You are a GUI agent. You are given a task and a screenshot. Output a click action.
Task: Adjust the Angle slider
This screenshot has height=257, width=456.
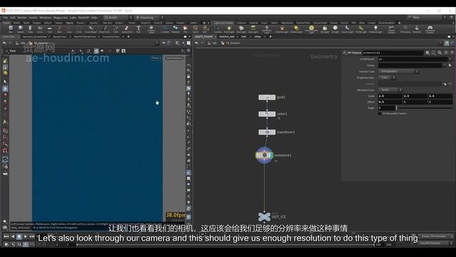pos(425,108)
